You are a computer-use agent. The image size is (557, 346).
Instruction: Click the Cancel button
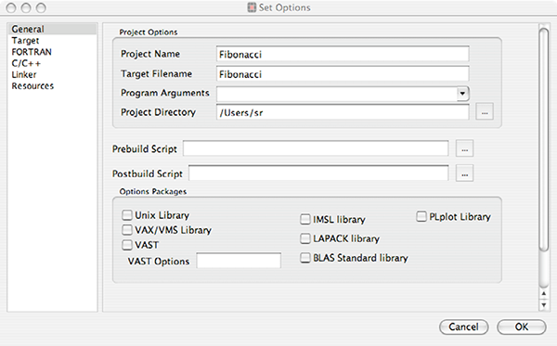coord(464,327)
